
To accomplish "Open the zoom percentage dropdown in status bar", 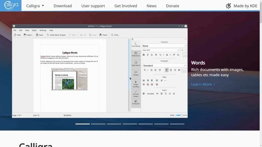I will click(173, 115).
